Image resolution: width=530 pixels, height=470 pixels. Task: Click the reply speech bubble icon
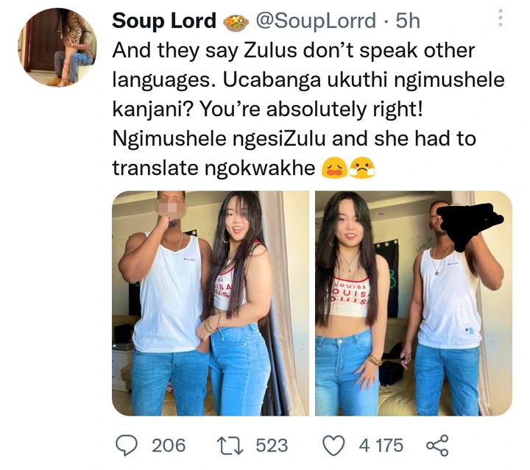[x=127, y=445]
